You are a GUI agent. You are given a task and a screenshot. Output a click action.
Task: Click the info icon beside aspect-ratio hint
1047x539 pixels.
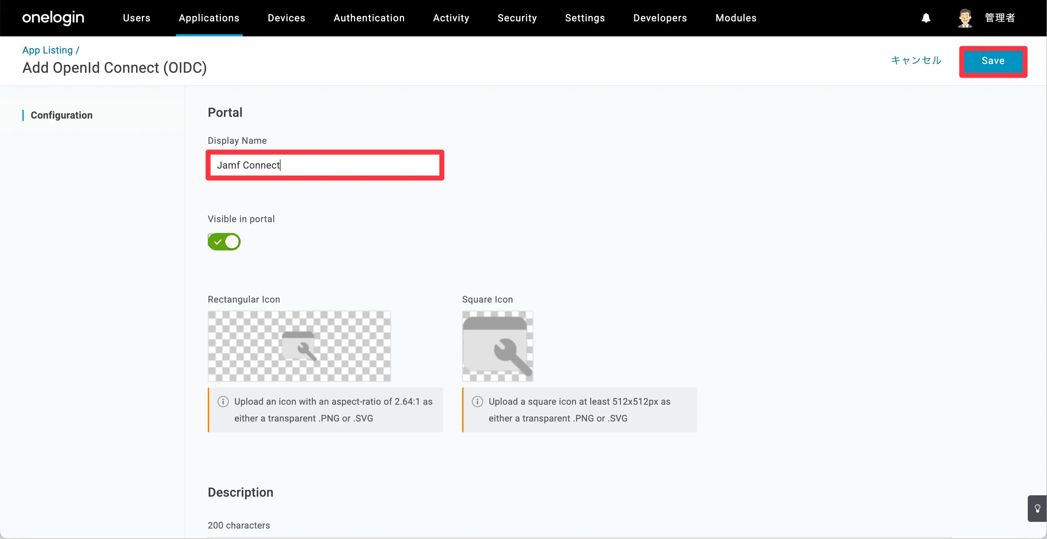(x=223, y=402)
